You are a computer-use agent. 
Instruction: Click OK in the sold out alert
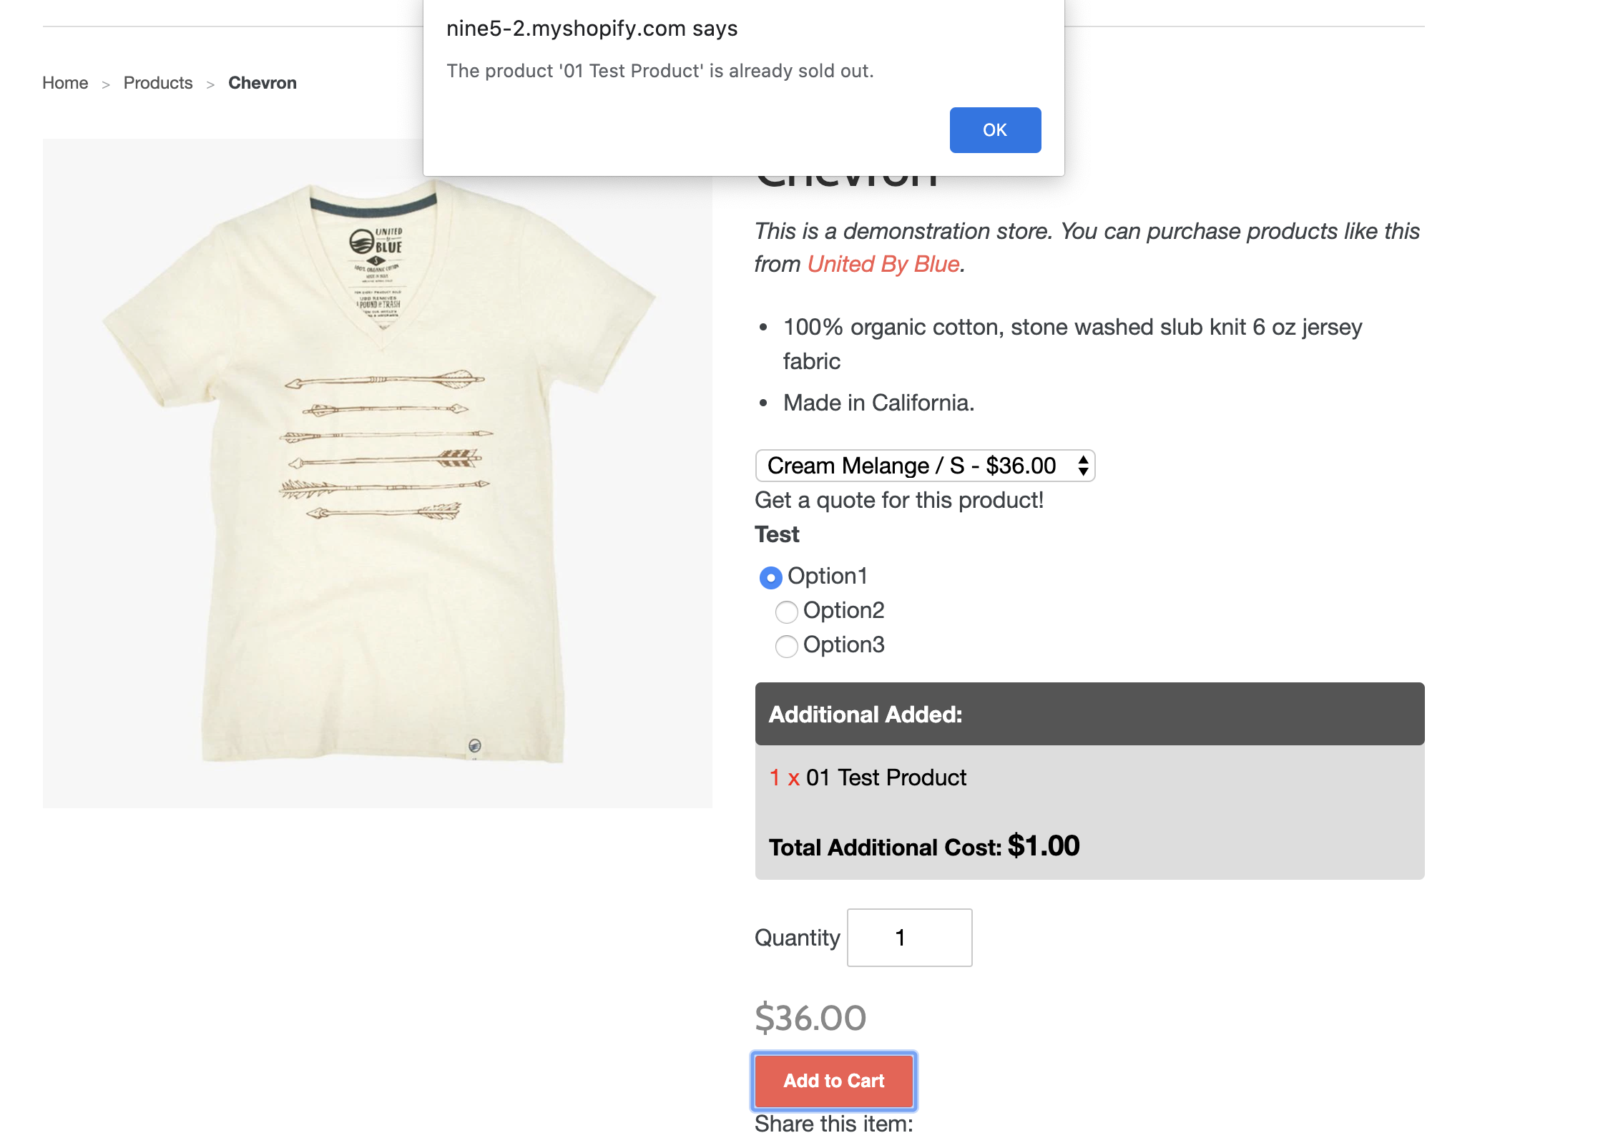(x=994, y=129)
